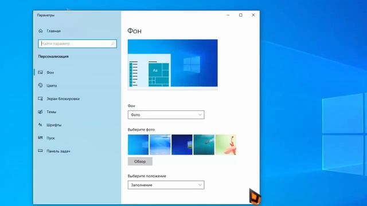Maximize the Параметры window
The height and width of the screenshot is (206, 367).
tap(241, 15)
